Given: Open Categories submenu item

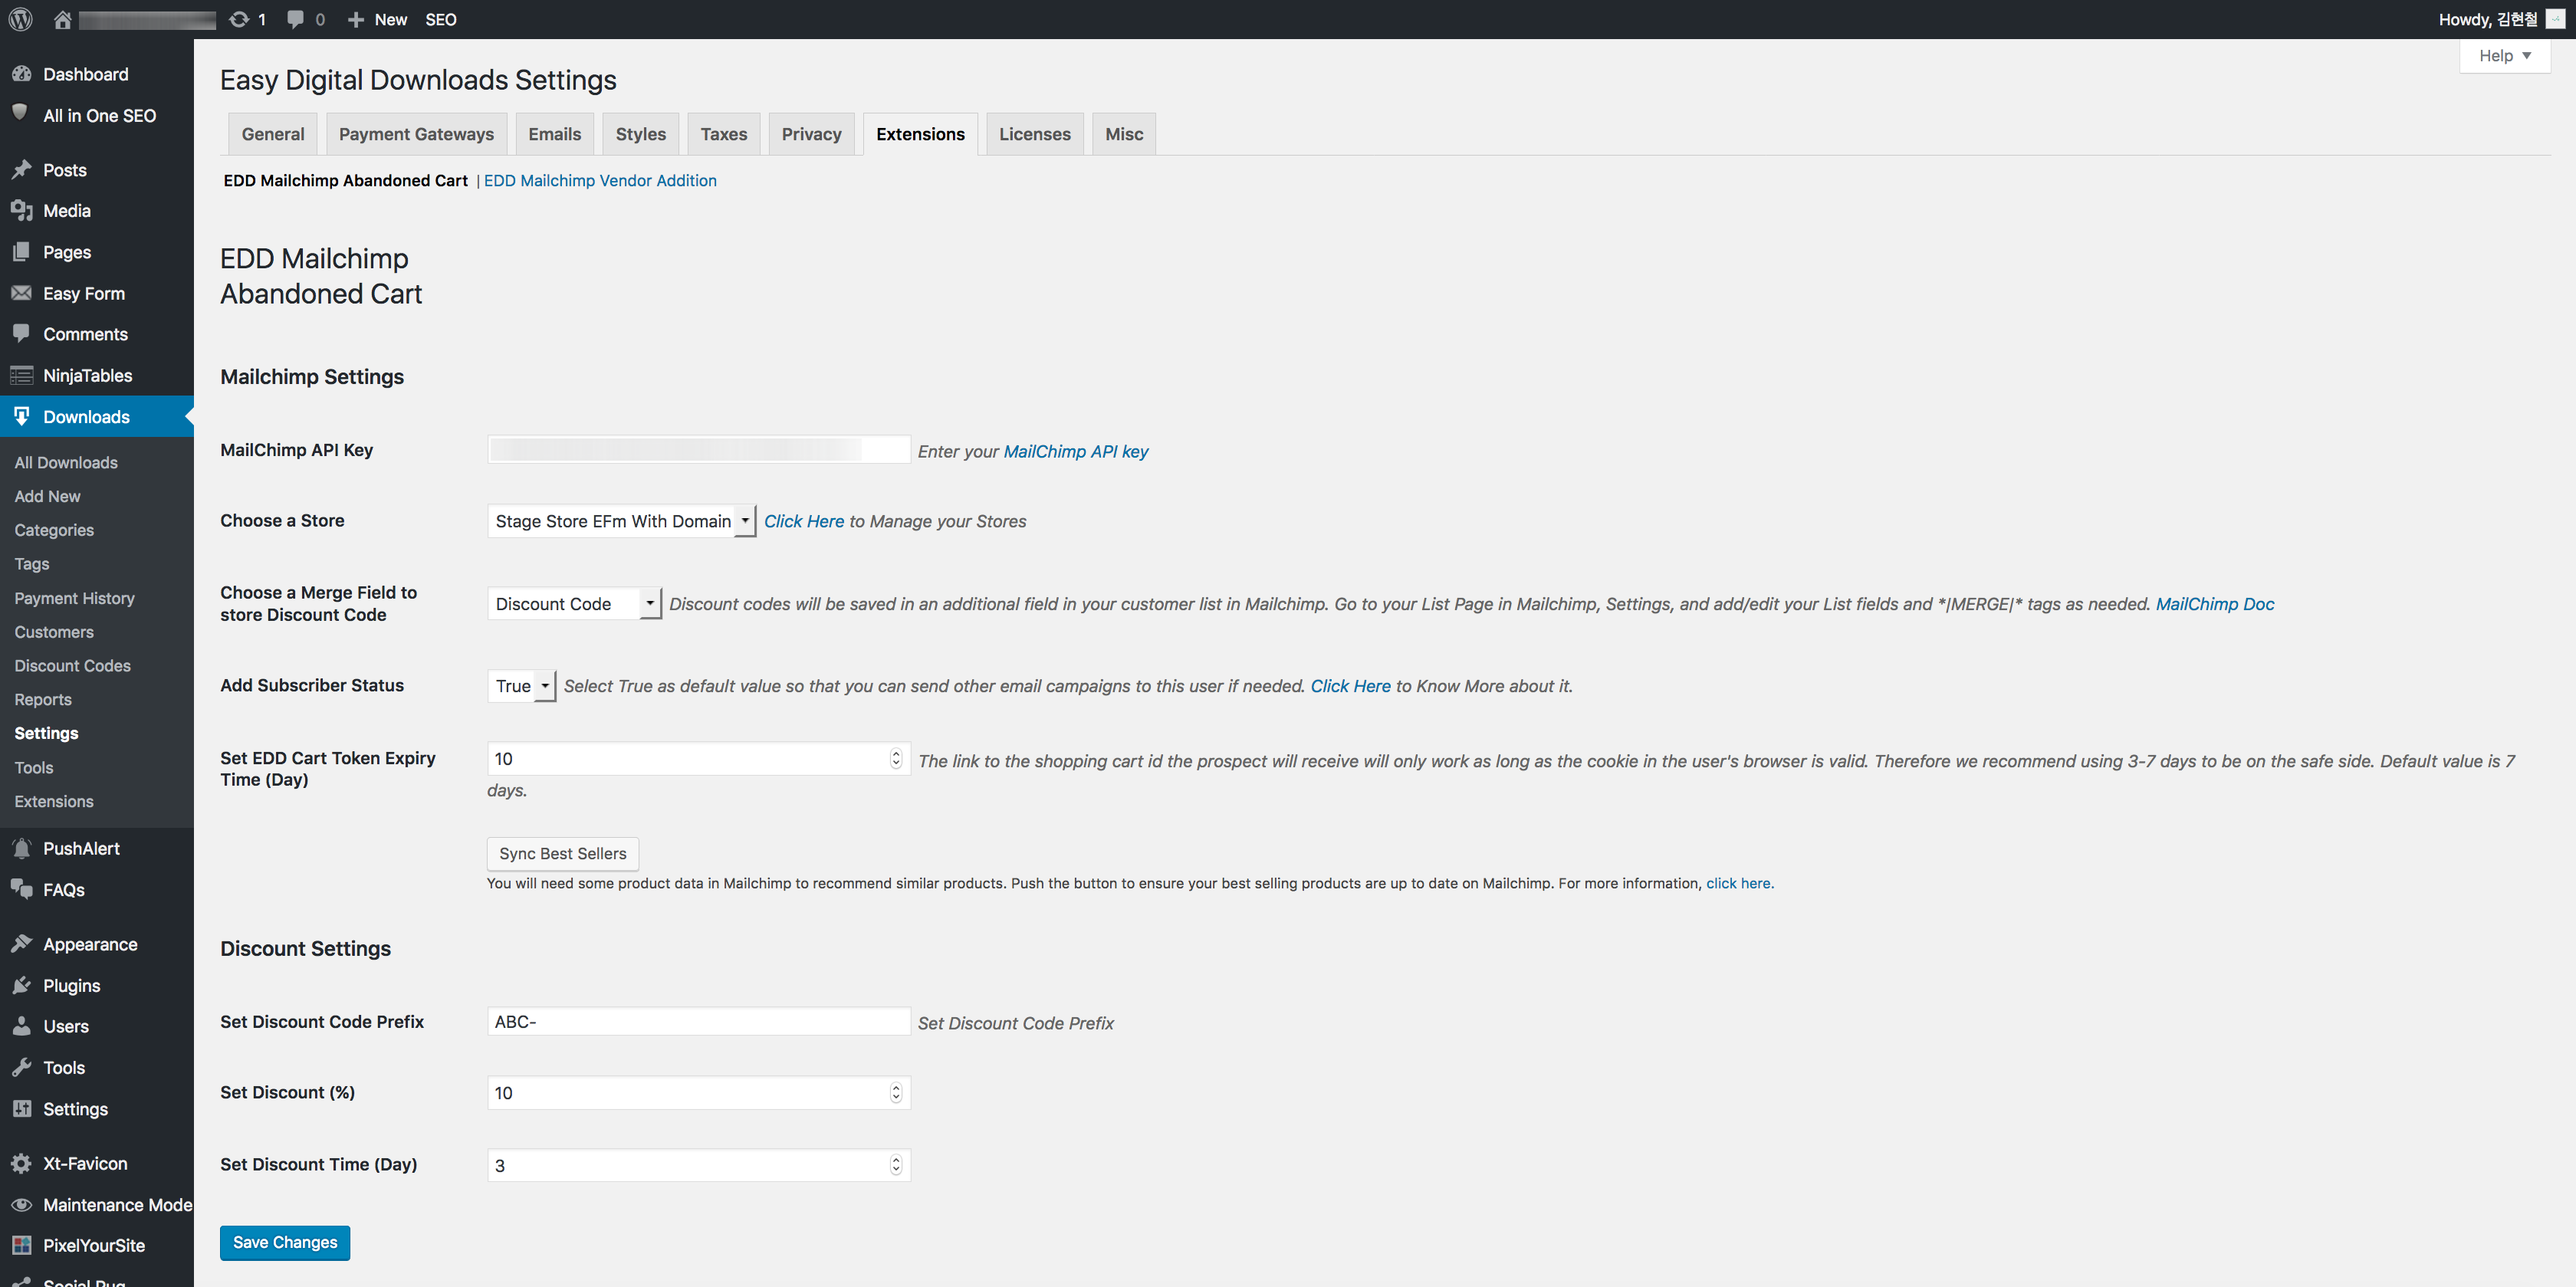Looking at the screenshot, I should (54, 530).
